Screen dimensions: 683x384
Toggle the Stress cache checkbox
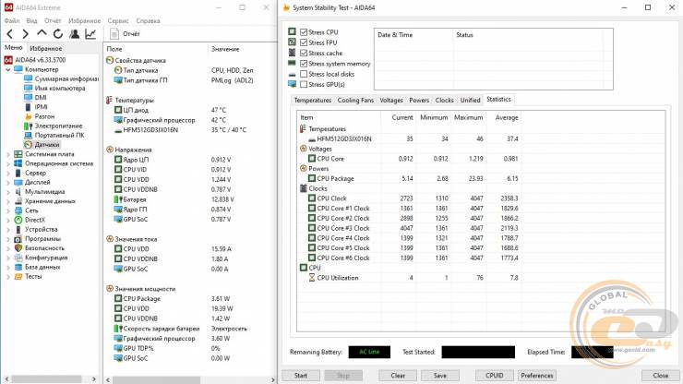(304, 54)
